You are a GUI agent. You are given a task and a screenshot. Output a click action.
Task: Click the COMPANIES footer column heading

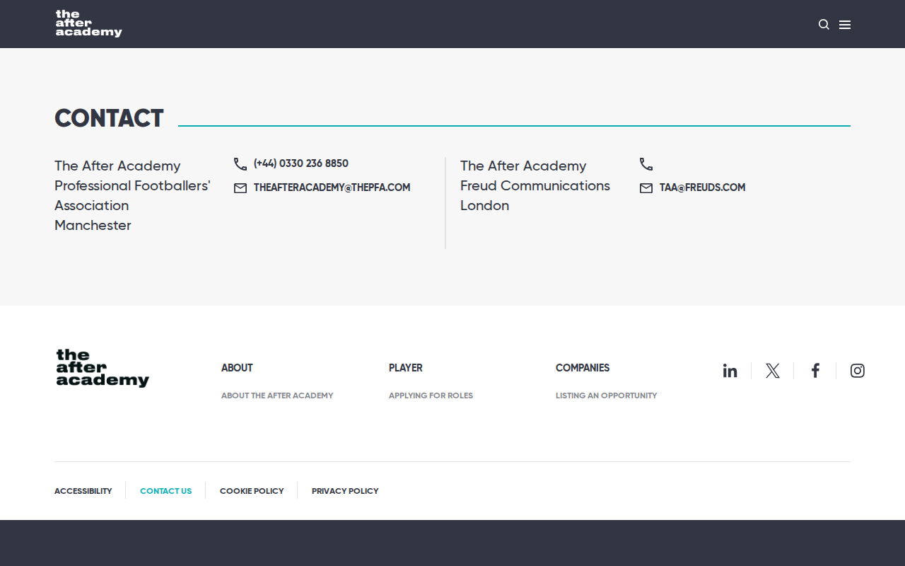(583, 368)
